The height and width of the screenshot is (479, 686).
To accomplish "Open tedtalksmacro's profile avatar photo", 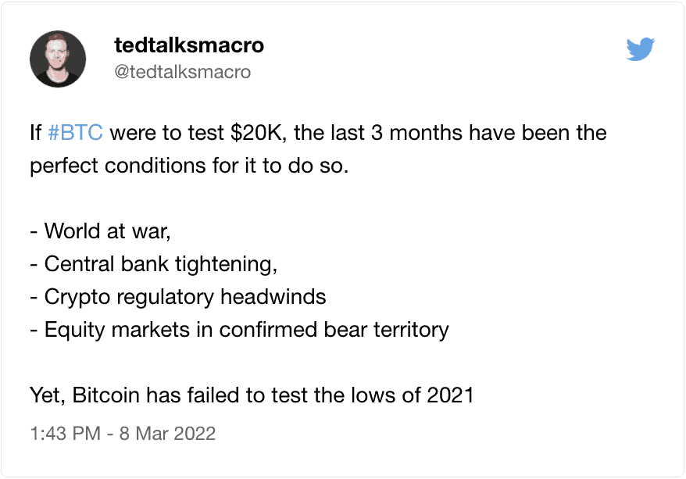I will tap(58, 59).
